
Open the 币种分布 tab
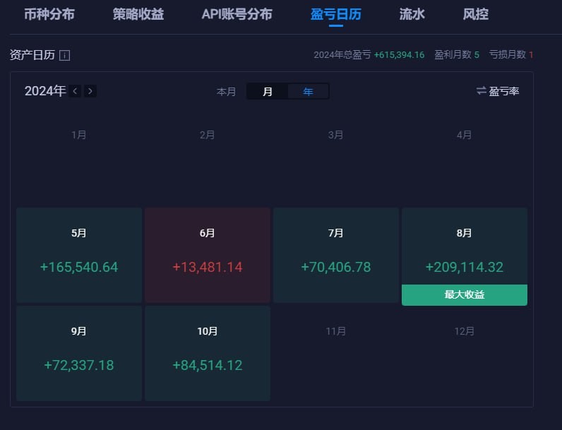[49, 14]
